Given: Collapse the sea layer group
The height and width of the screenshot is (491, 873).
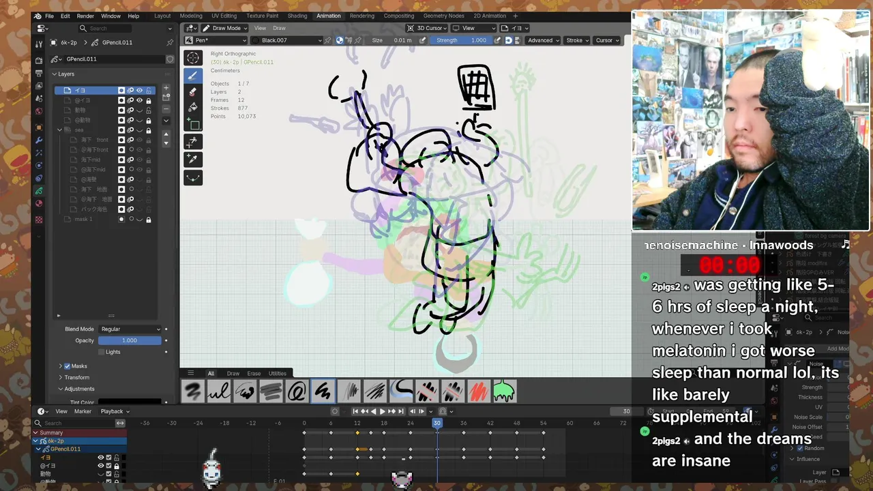Looking at the screenshot, I should (60, 130).
